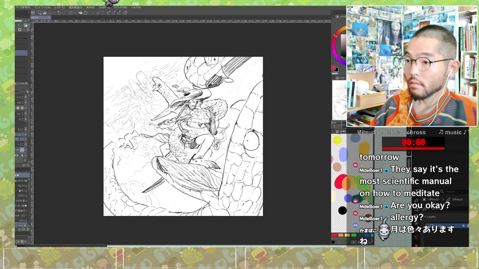Click the 'Are you okay?' chat message
Image resolution: width=479 pixels, height=269 pixels.
pyautogui.click(x=420, y=205)
